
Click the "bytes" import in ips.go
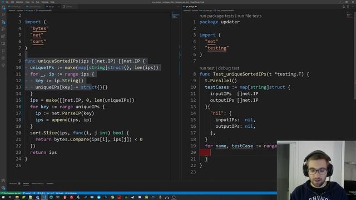coord(39,28)
